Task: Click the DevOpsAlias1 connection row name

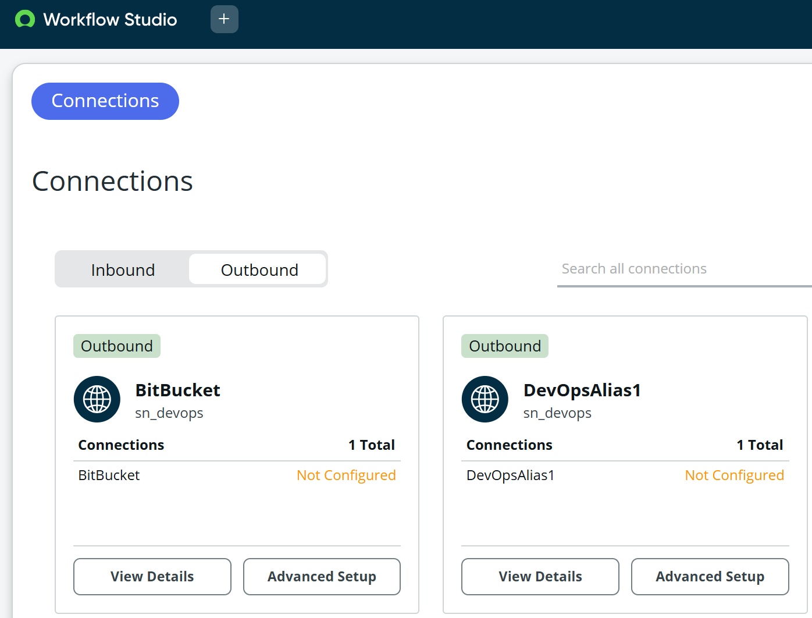Action: point(511,475)
